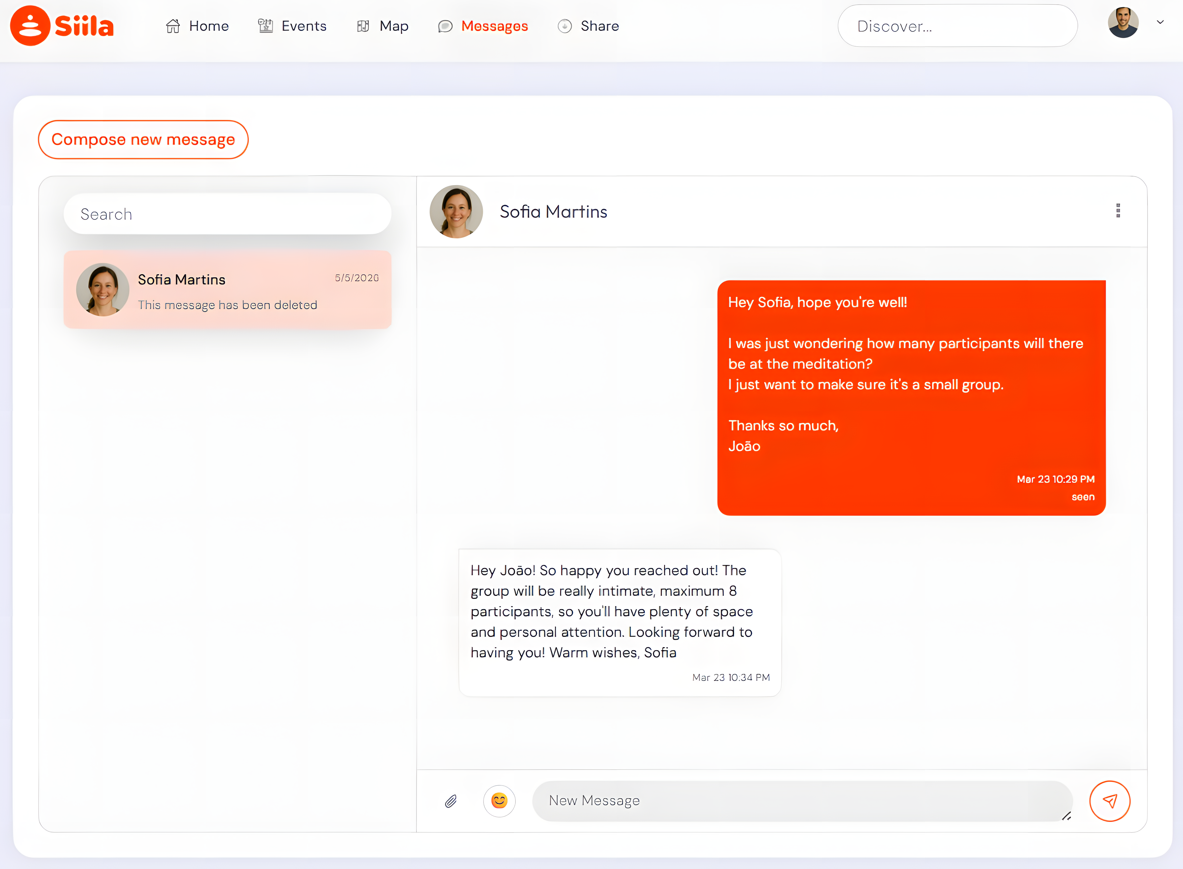Focus the New Message text field
Viewport: 1183px width, 869px height.
coord(802,801)
